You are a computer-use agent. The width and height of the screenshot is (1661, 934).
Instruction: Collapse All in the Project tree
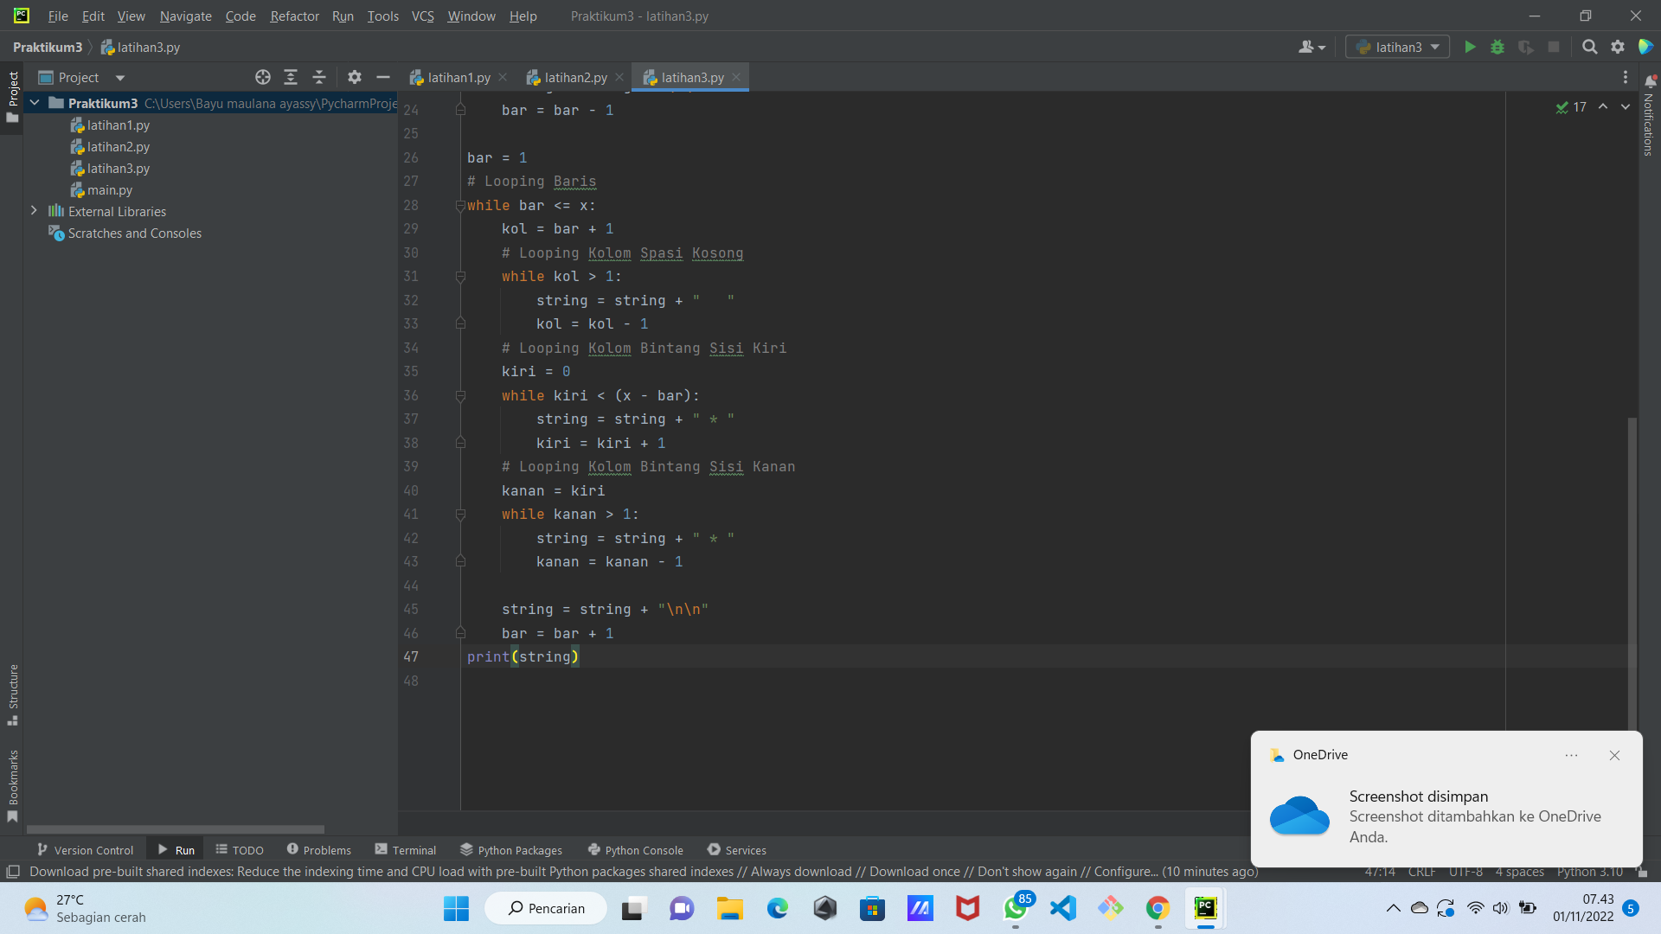(318, 77)
